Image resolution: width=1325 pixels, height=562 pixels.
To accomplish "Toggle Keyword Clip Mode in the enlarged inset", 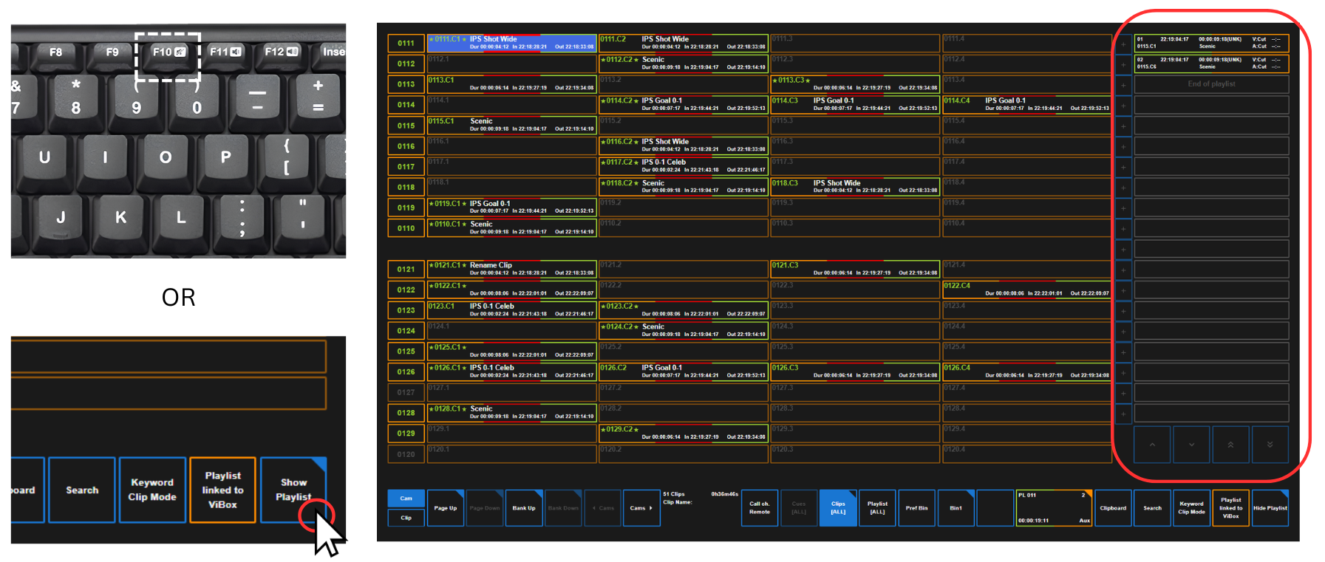I will coord(152,490).
